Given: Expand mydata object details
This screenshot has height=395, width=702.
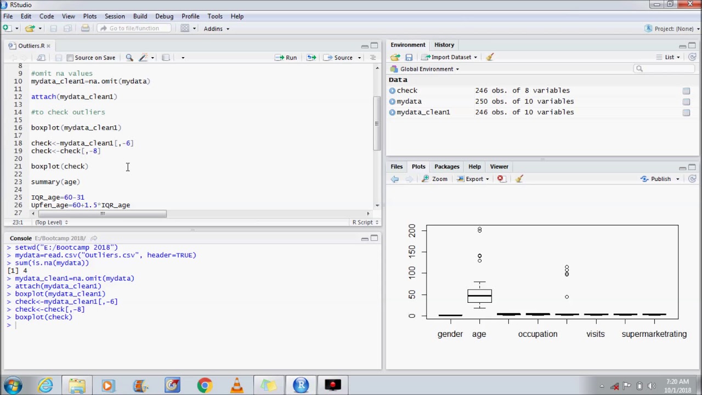Looking at the screenshot, I should point(392,101).
